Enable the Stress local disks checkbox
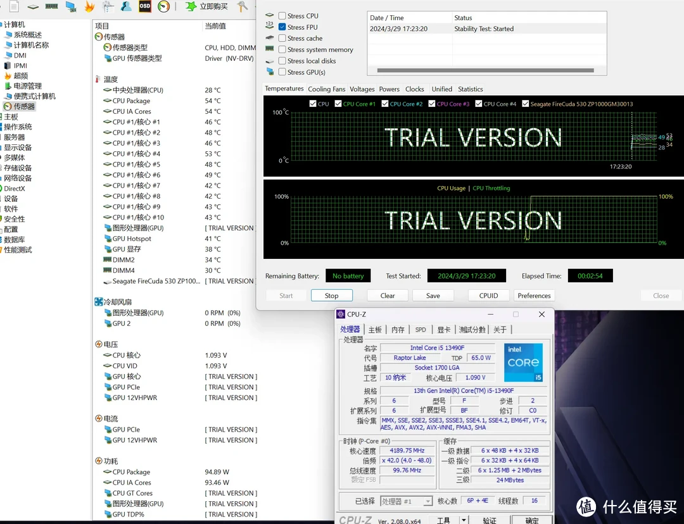684x524 pixels. [282, 61]
